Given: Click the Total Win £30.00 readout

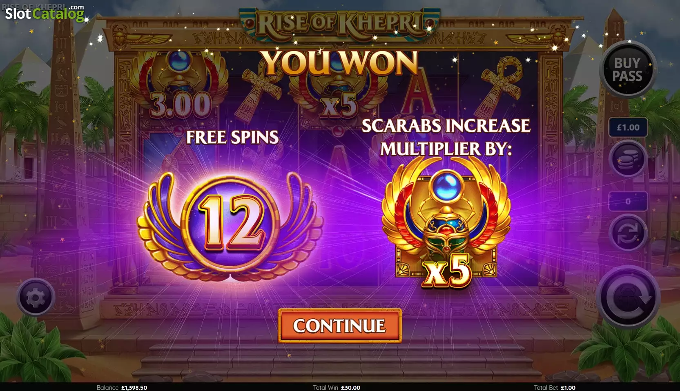Looking at the screenshot, I should coord(337,387).
